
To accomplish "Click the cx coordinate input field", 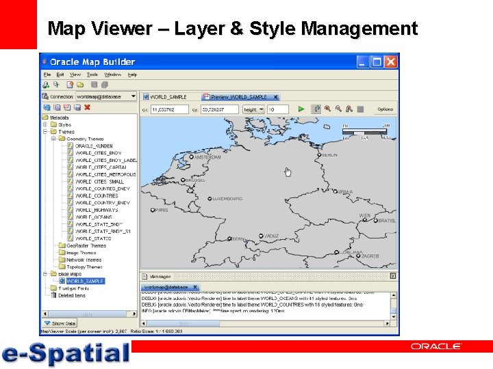I will 170,109.
